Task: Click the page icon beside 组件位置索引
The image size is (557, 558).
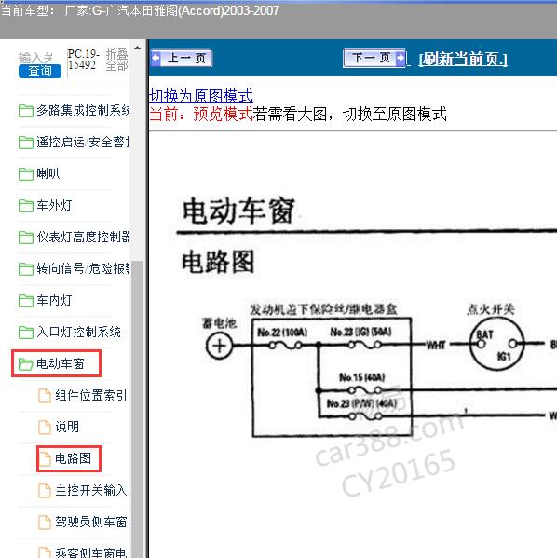Action: click(x=45, y=395)
